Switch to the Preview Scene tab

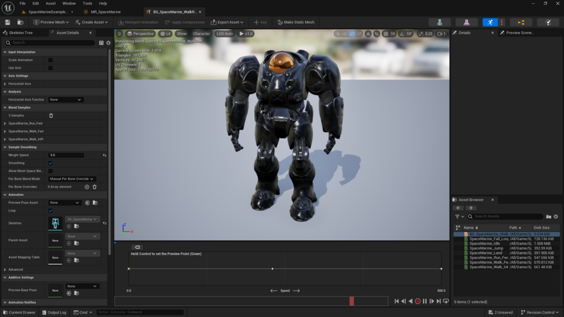point(520,33)
